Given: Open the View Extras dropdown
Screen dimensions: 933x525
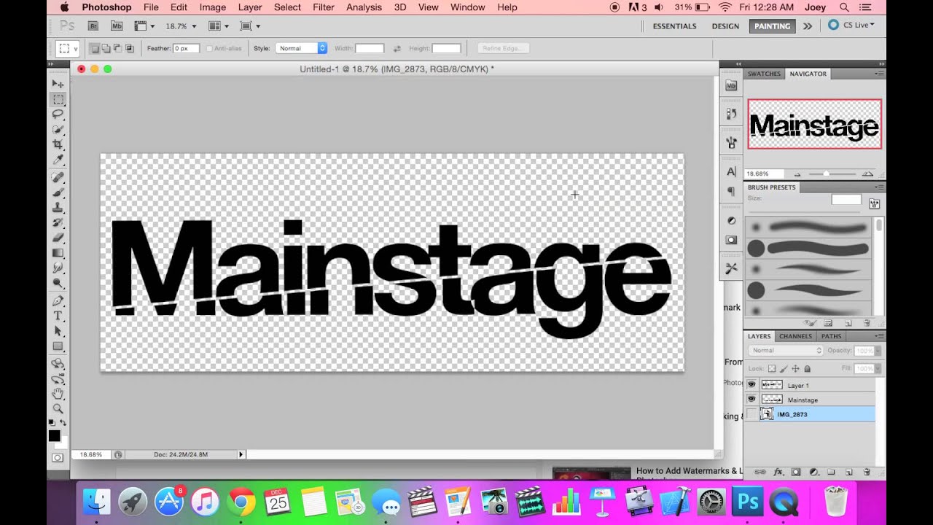Looking at the screenshot, I should tap(144, 26).
